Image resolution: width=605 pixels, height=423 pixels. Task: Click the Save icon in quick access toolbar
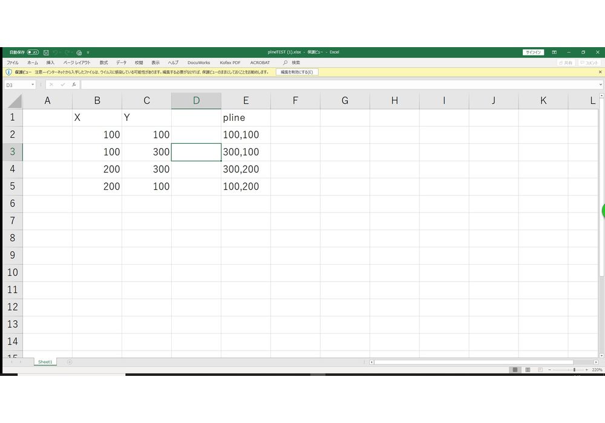[46, 53]
